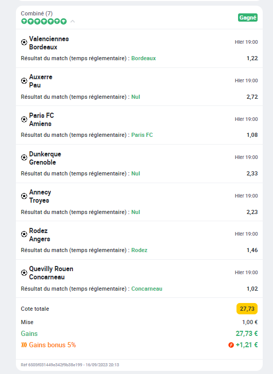Click red F freebet icon near bonus
Image resolution: width=273 pixels, height=374 pixels.
(231, 345)
